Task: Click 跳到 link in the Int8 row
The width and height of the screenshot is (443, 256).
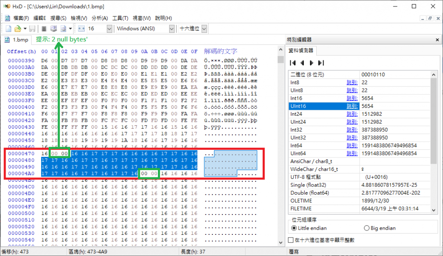Action: click(x=352, y=82)
